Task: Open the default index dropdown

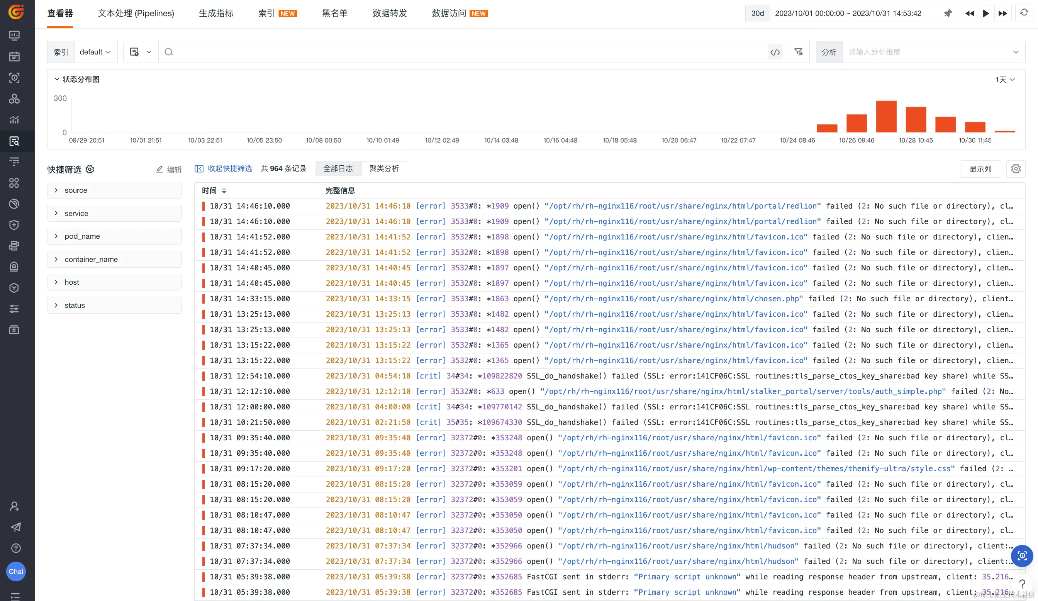Action: tap(95, 52)
